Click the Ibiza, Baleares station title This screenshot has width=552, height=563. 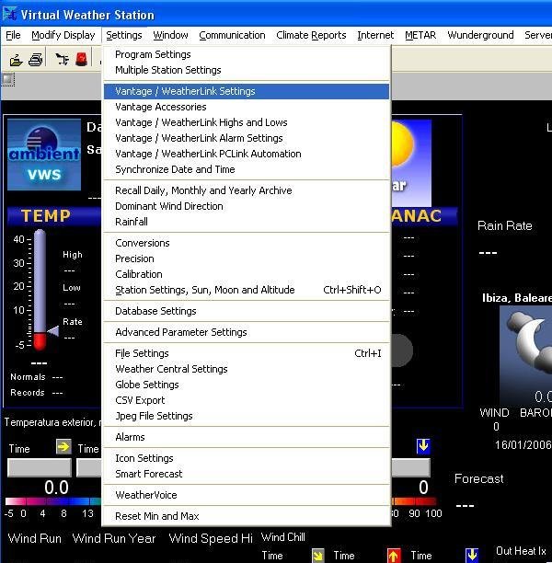pos(517,298)
